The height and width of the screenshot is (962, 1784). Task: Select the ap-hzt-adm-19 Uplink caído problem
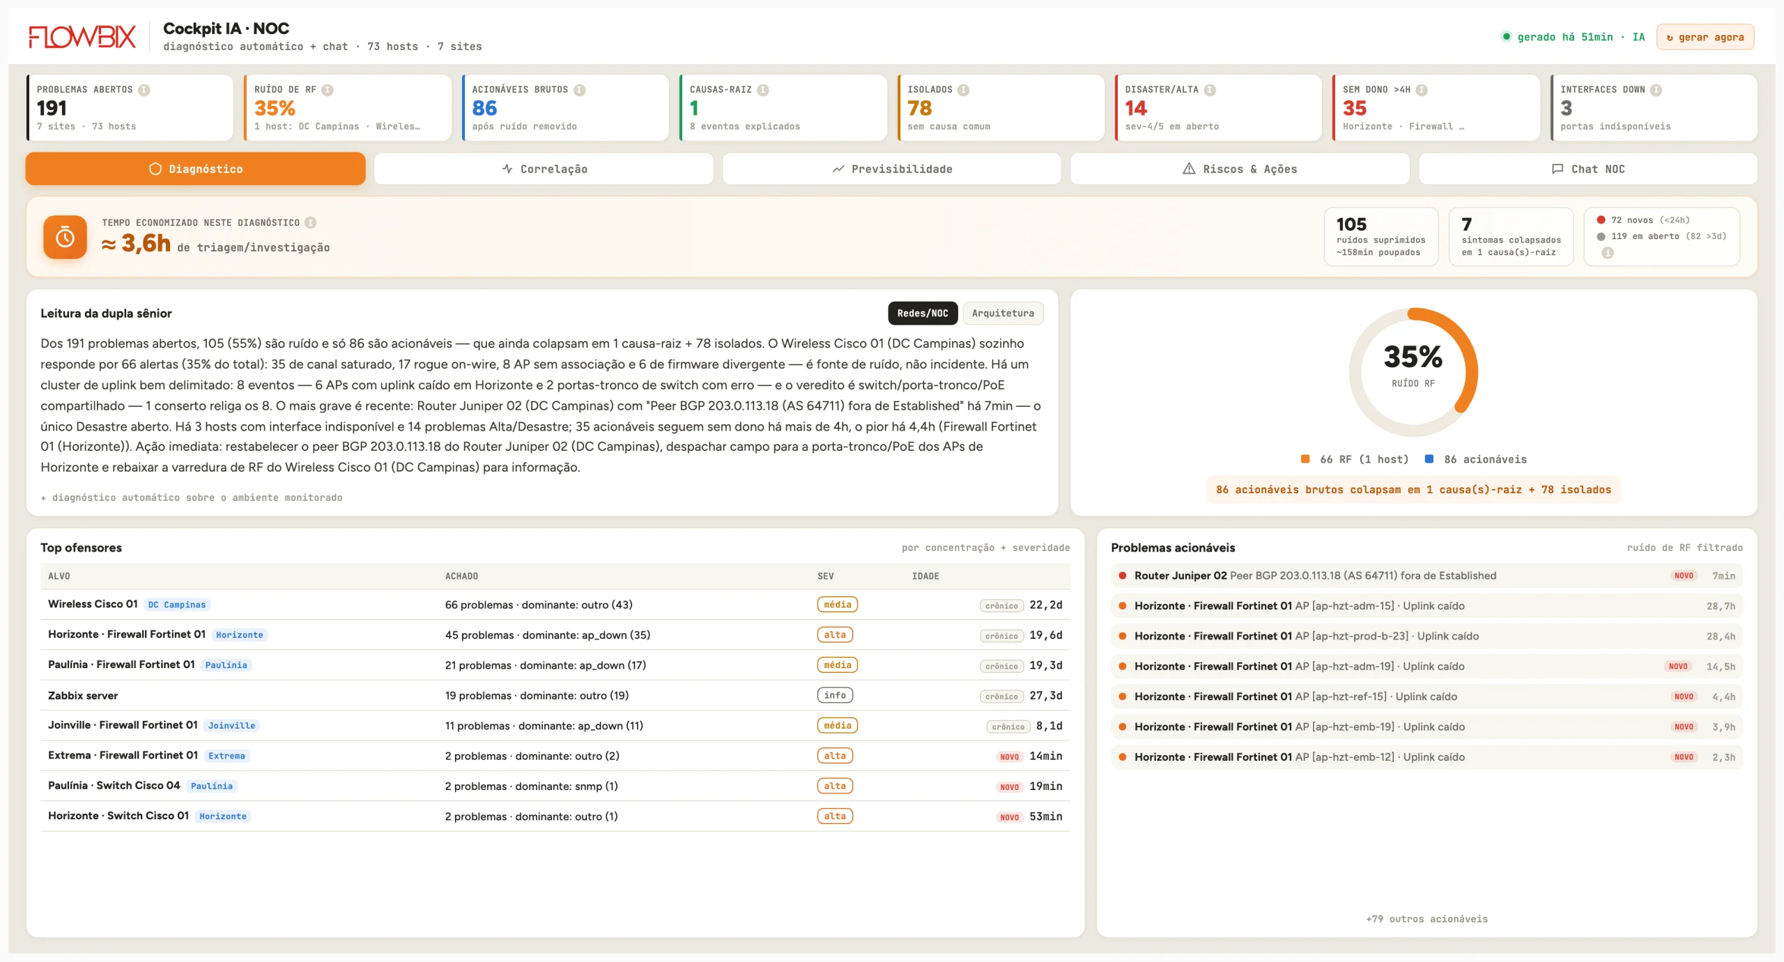[1427, 667]
